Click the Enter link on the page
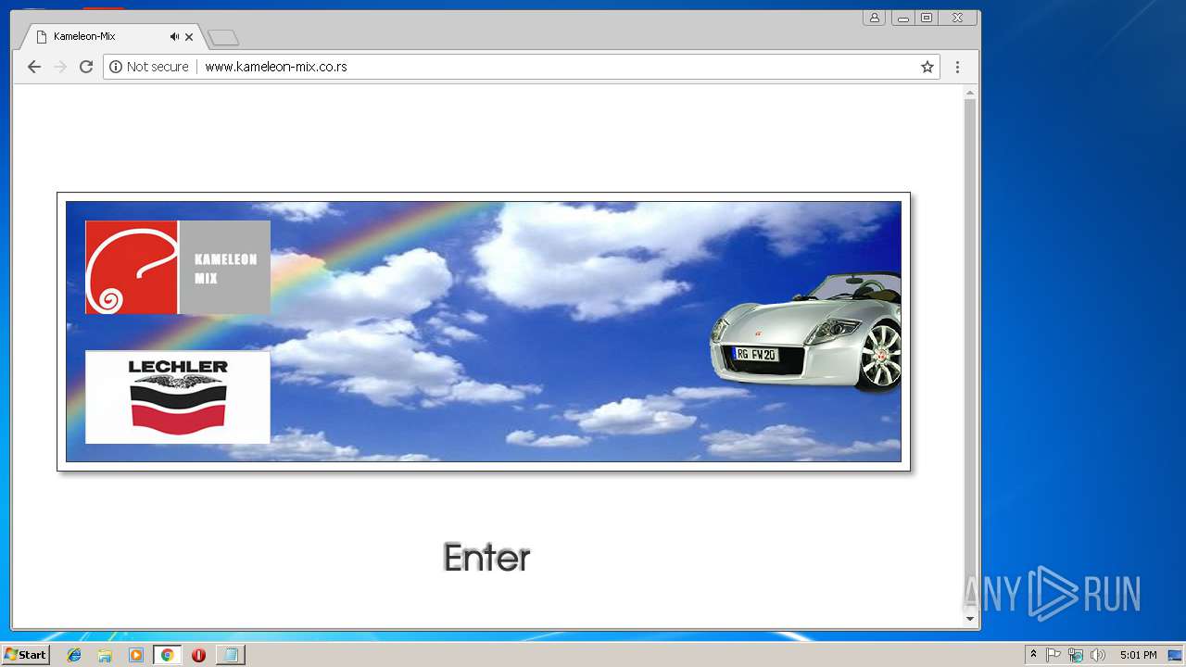Image resolution: width=1186 pixels, height=667 pixels. click(x=486, y=558)
